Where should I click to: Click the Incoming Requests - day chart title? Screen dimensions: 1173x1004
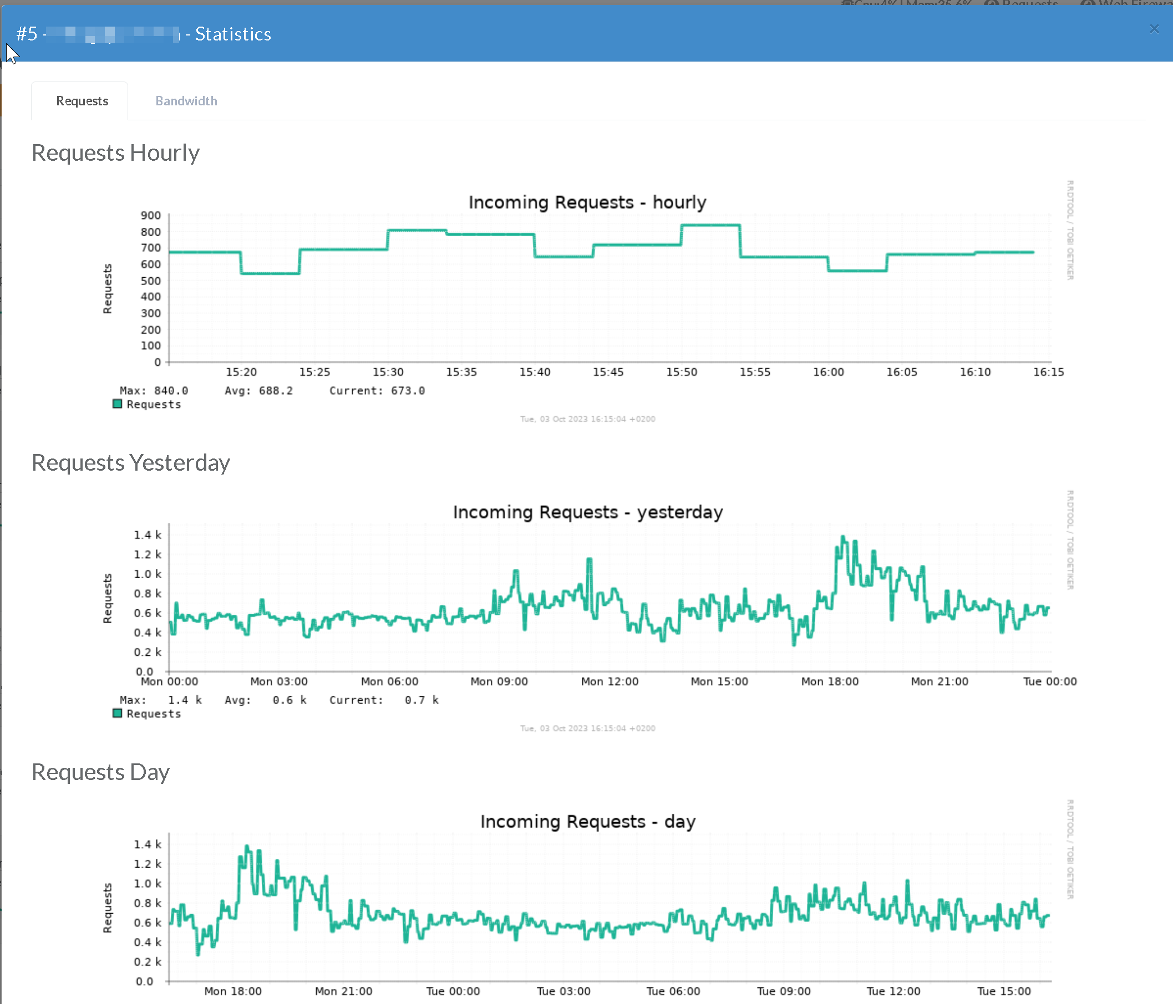tap(587, 821)
